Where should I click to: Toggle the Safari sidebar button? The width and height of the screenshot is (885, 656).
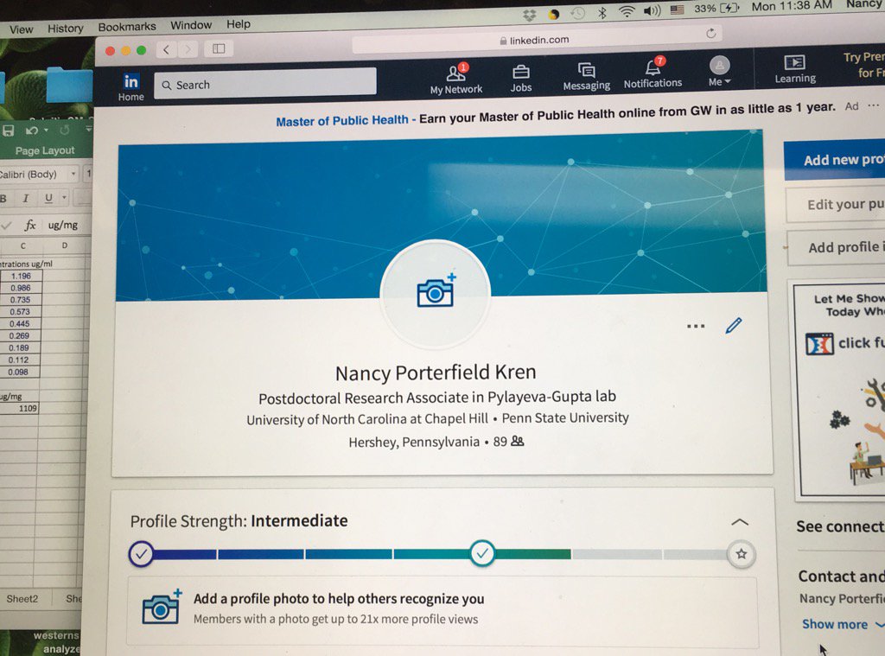click(219, 49)
